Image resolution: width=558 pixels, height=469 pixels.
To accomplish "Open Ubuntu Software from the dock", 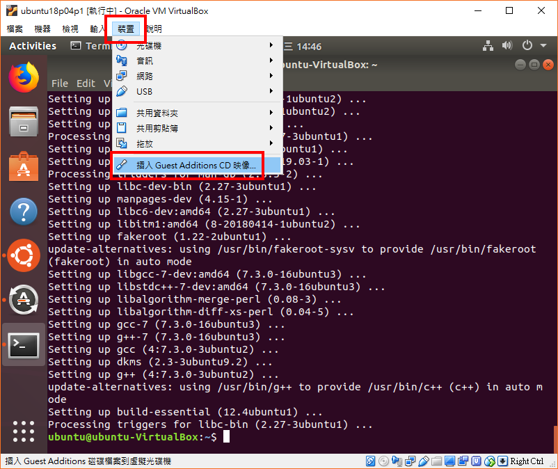I will 24,166.
